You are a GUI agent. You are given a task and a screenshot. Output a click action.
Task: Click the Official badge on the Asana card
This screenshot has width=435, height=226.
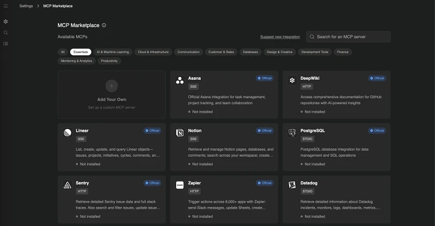coord(265,78)
